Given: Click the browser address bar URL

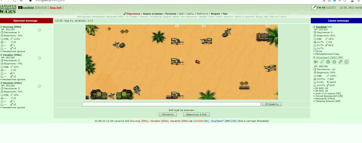Looking at the screenshot, I should click(x=49, y=1).
